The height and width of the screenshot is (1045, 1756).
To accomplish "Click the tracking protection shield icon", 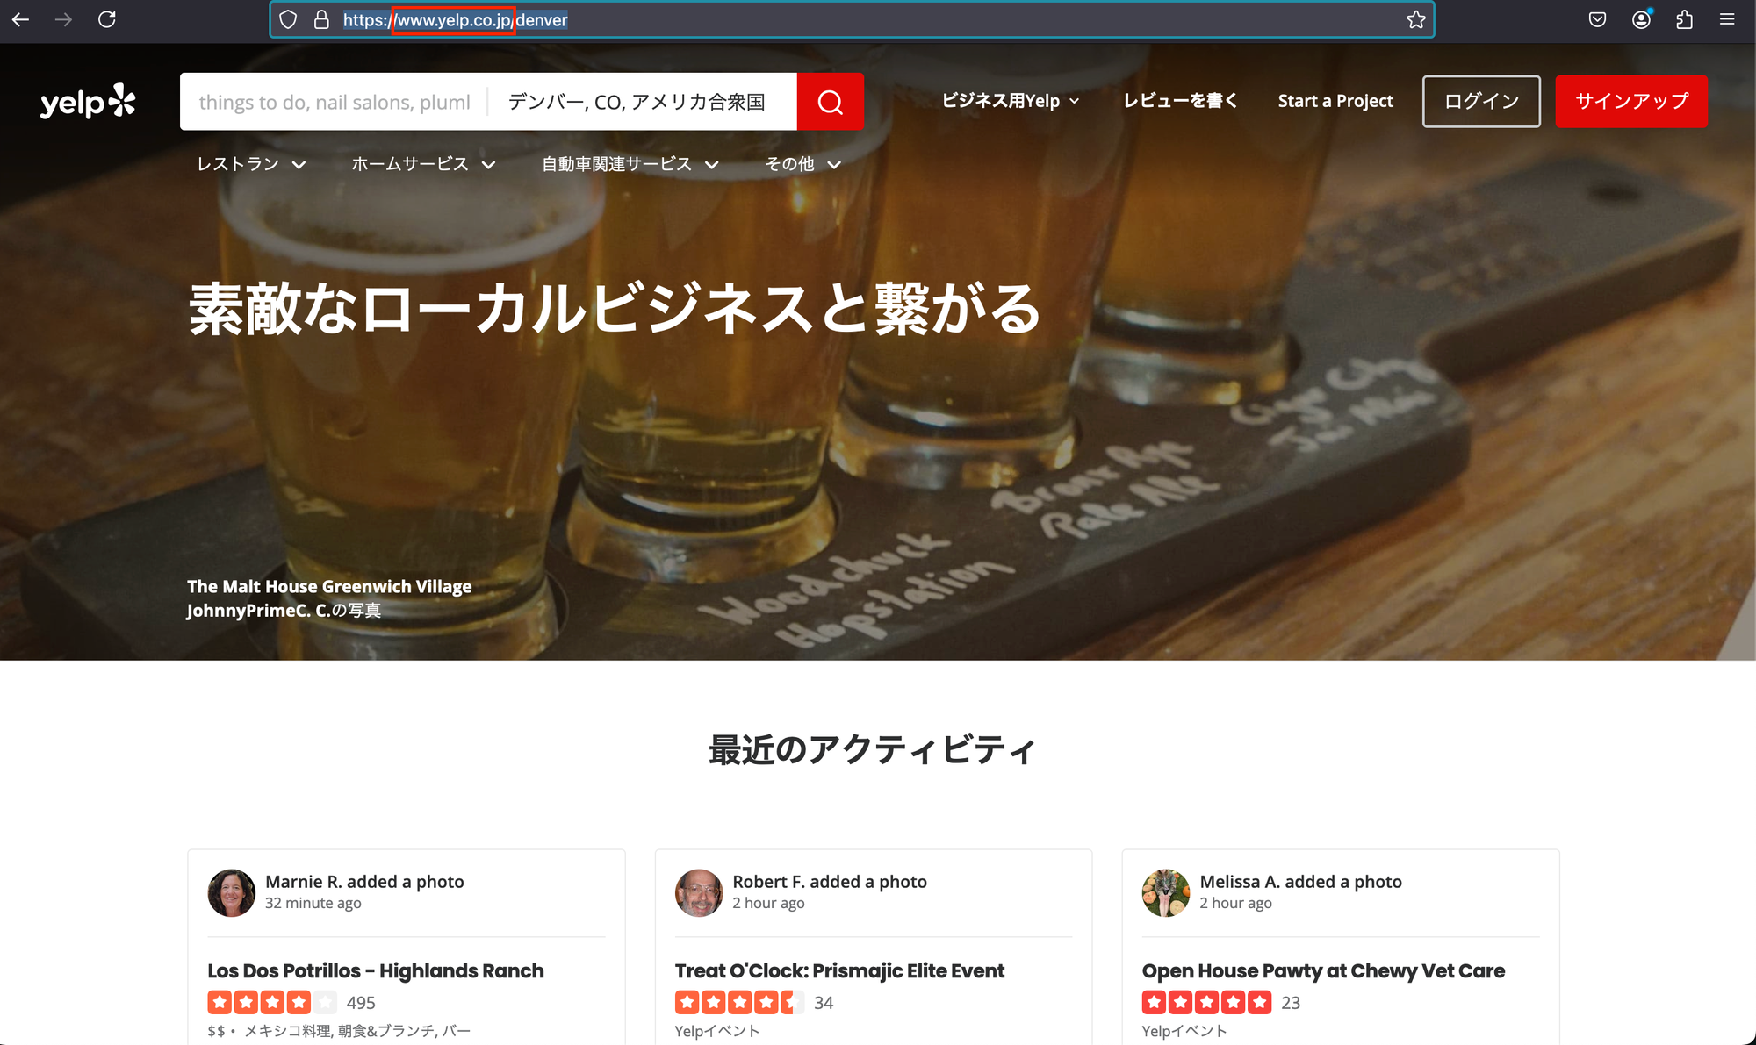I will pyautogui.click(x=288, y=19).
